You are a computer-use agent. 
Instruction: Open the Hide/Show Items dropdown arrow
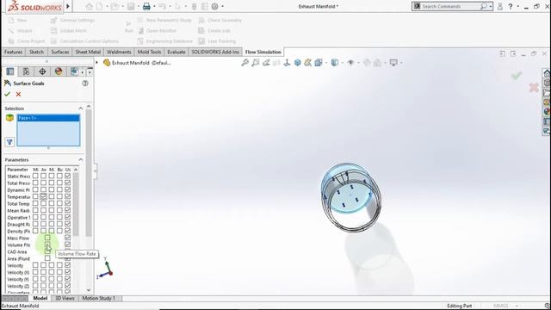(358, 63)
